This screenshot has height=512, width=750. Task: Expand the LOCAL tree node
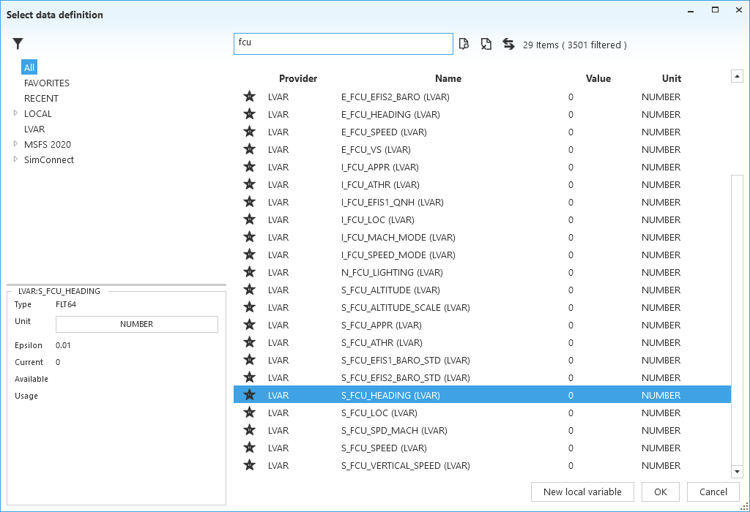(x=15, y=113)
